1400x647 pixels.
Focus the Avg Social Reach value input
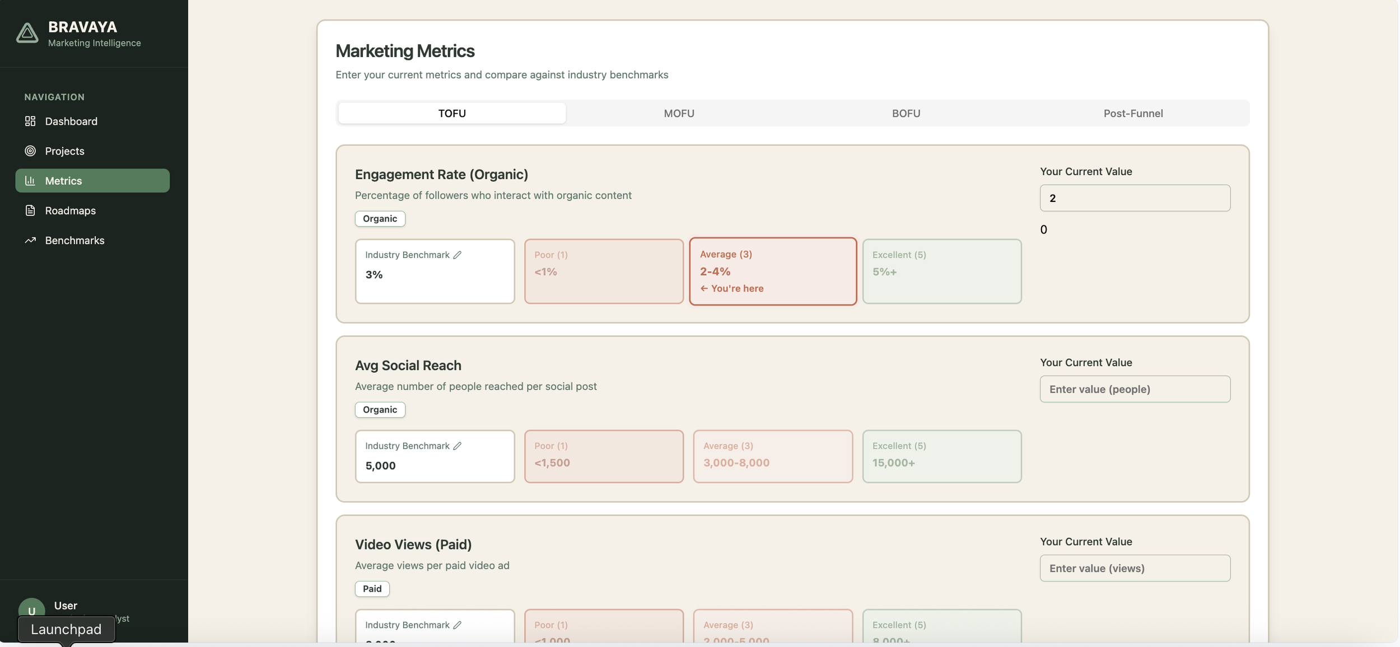(1135, 389)
